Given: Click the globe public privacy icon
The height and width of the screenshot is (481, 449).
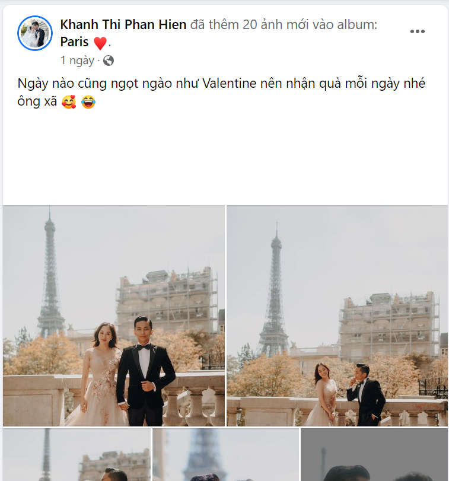Looking at the screenshot, I should point(107,60).
